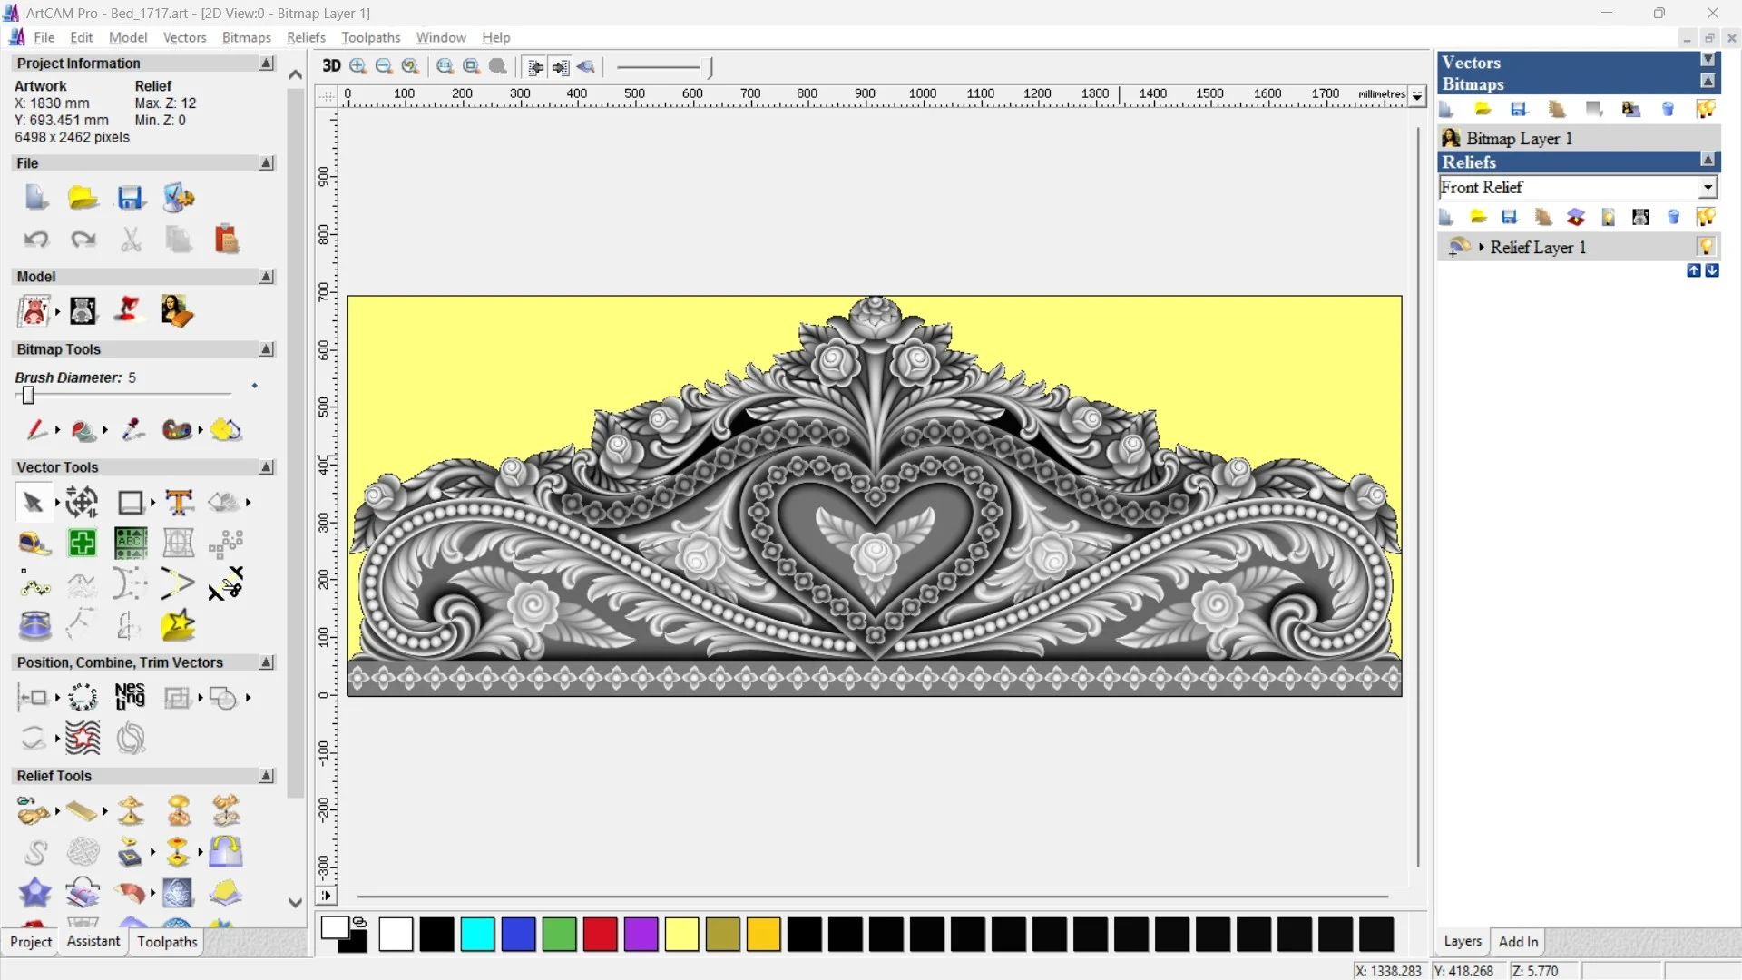
Task: Toggle all relief layers visibility bulb
Action: [1706, 217]
